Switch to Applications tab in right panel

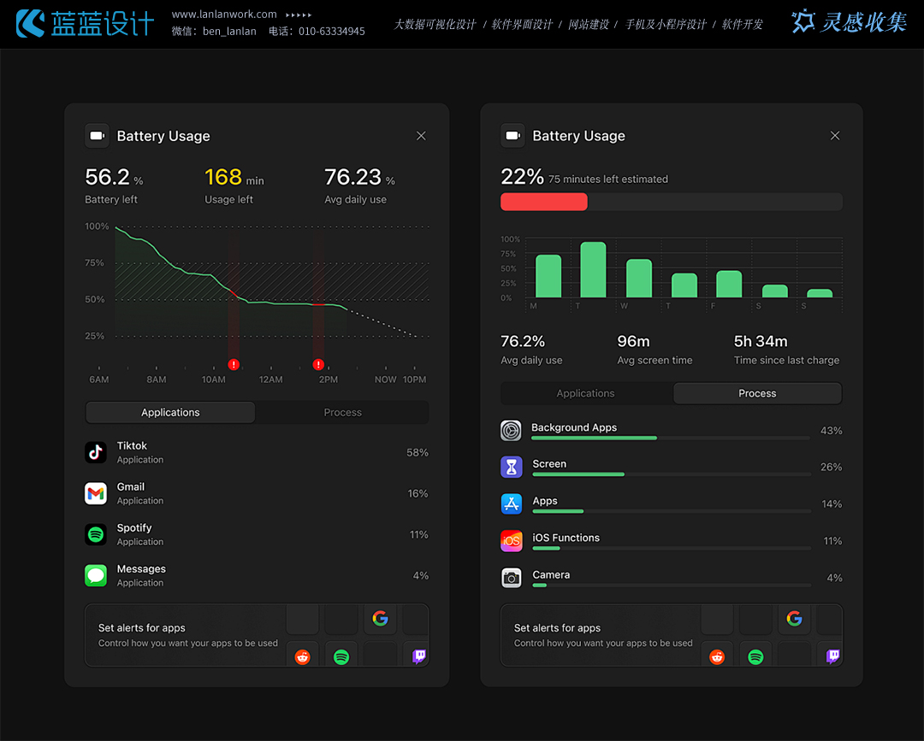tap(585, 394)
